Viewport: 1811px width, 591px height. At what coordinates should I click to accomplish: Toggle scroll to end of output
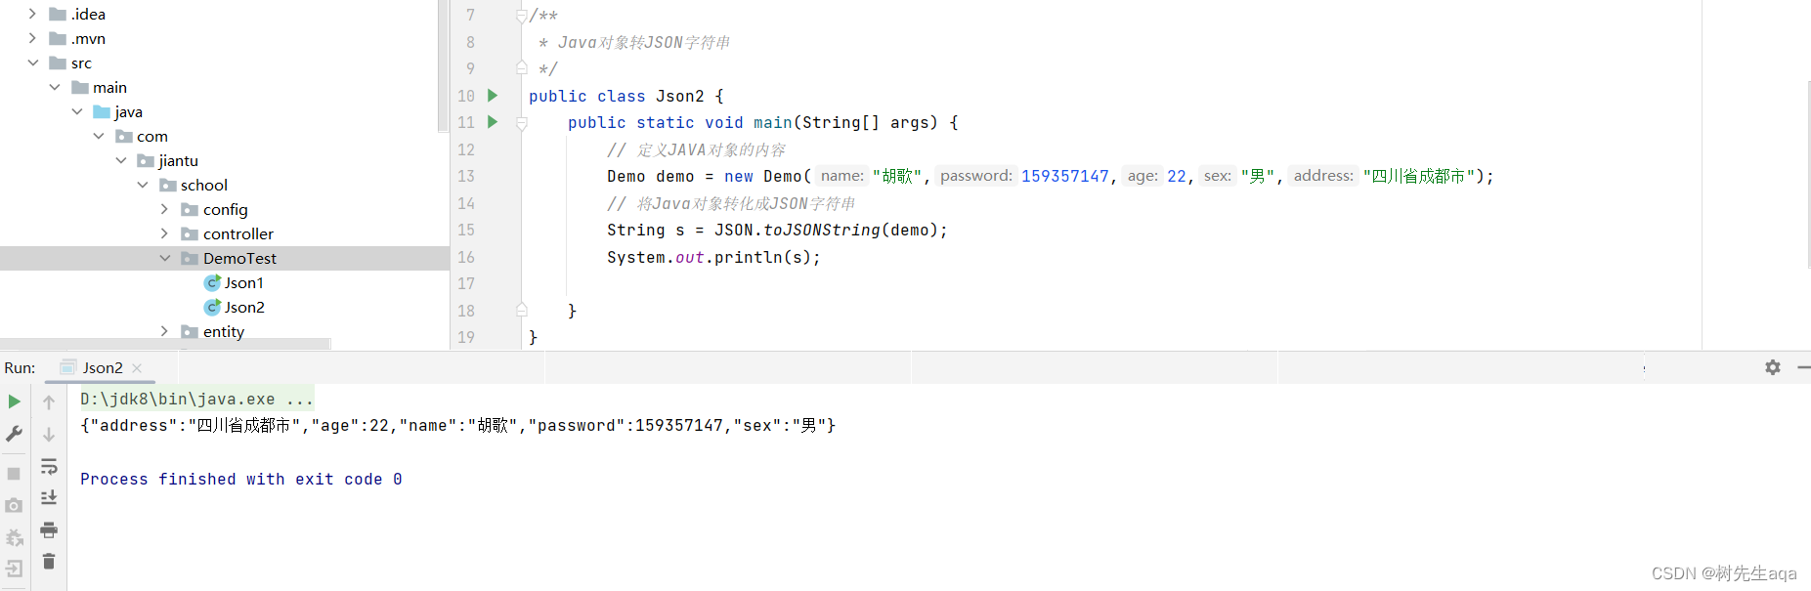49,497
